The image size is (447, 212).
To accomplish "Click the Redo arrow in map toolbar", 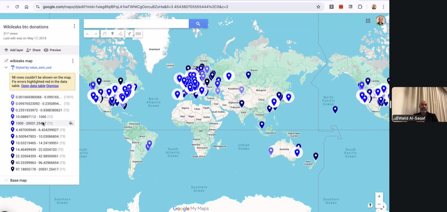I will point(96,34).
